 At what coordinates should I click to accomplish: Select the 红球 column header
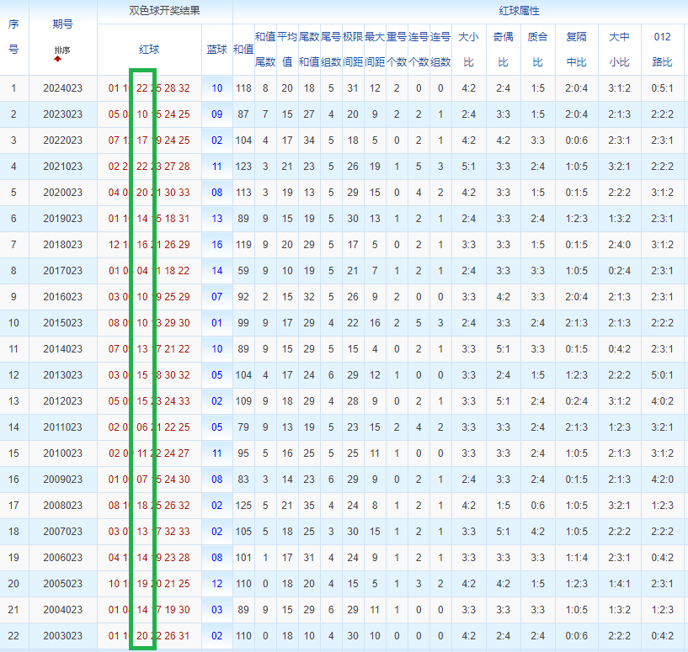(x=149, y=49)
